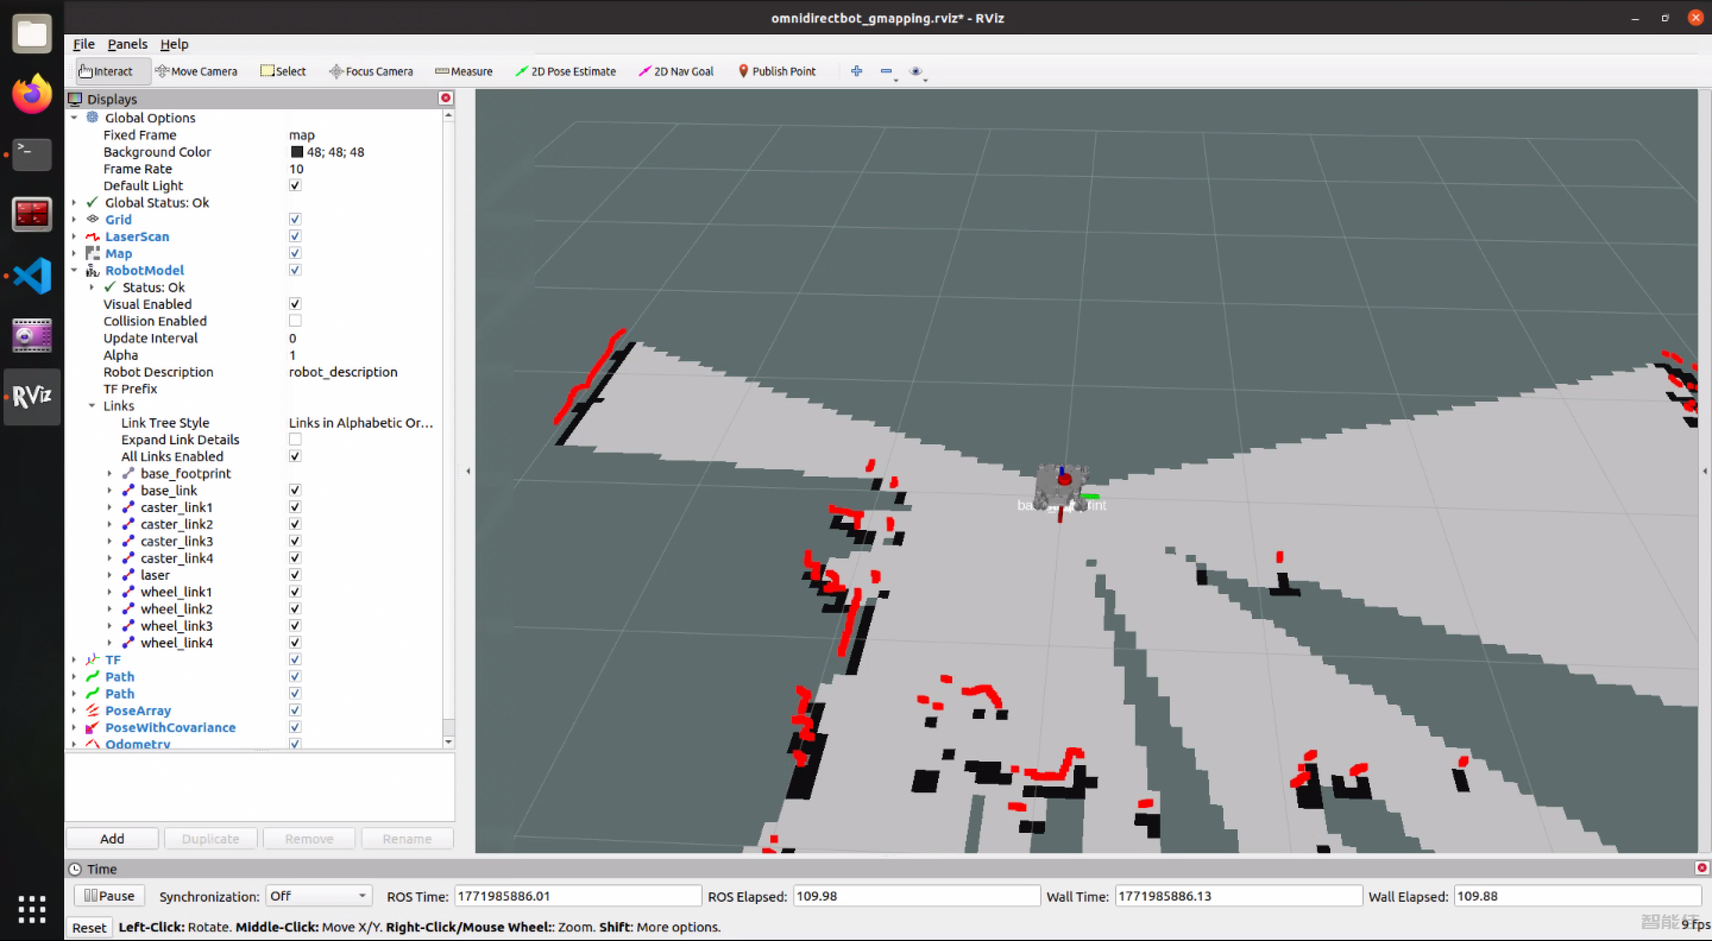Viewport: 1712px width, 941px height.
Task: Open the Panels menu
Action: point(127,44)
